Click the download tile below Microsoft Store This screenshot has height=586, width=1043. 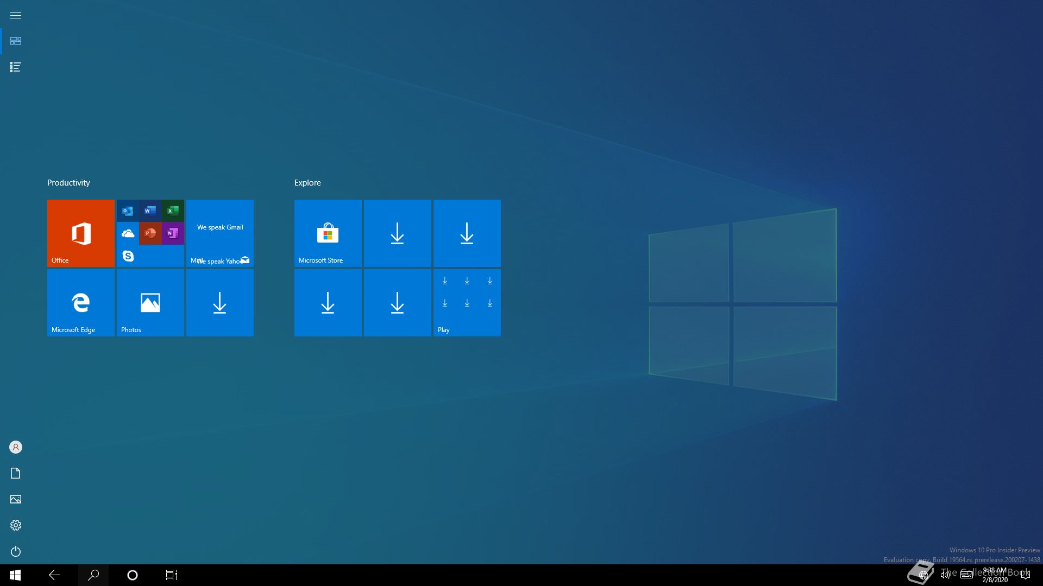coord(328,303)
